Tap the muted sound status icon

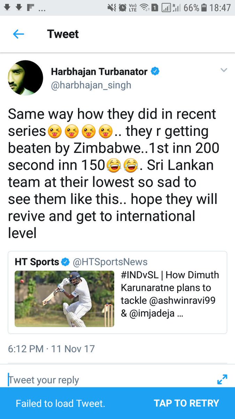(x=112, y=8)
